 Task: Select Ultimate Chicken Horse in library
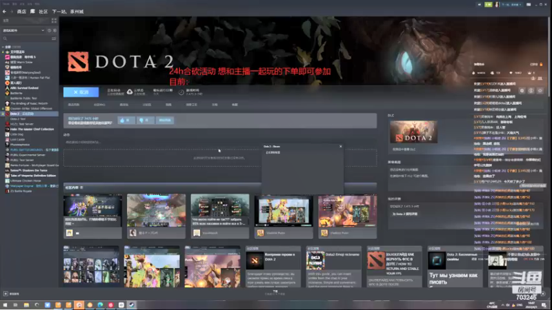(26, 180)
